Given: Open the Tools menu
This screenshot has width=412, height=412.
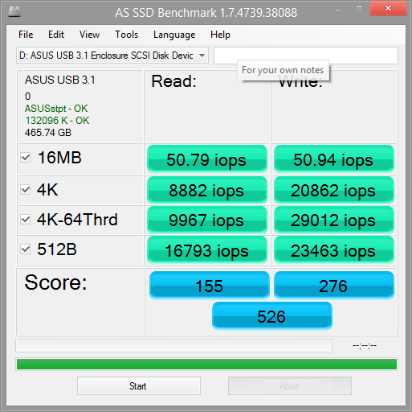Looking at the screenshot, I should [x=126, y=35].
